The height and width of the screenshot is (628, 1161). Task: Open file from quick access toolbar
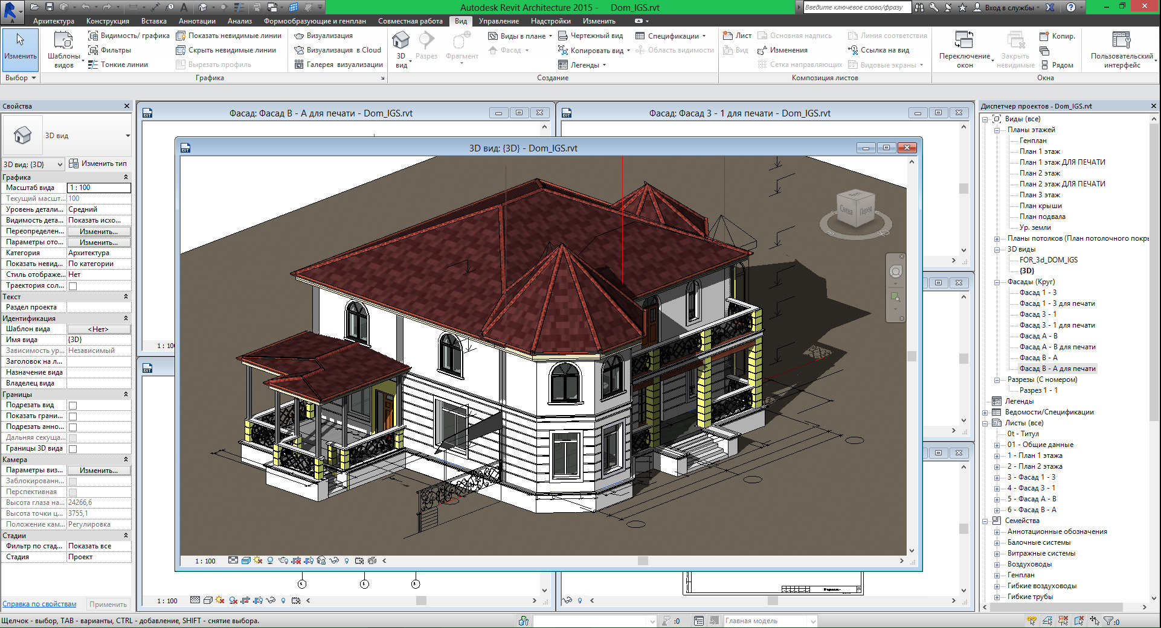click(x=34, y=7)
